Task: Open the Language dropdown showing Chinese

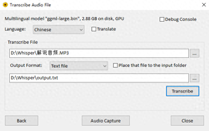Action: click(59, 30)
